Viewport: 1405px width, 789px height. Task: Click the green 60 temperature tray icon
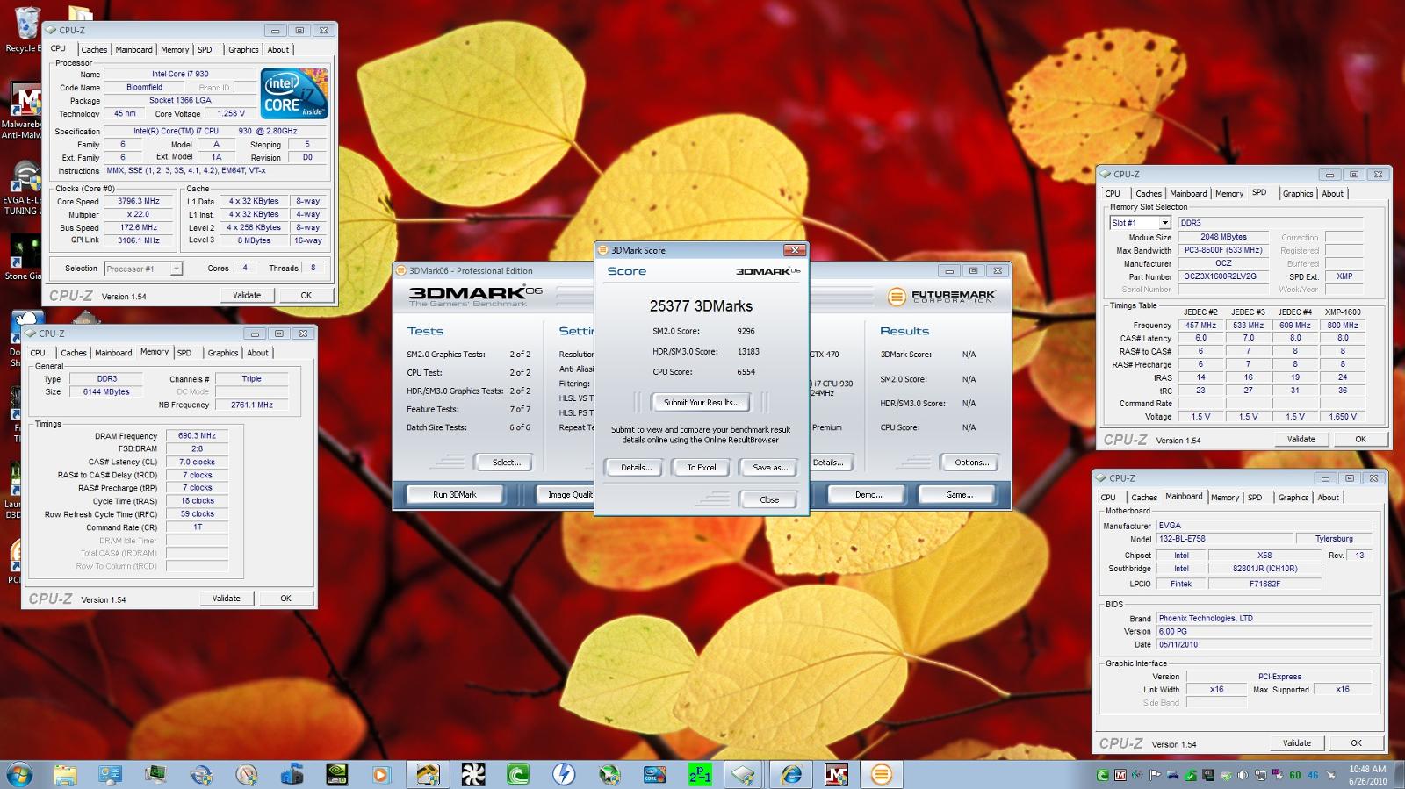coord(1295,775)
